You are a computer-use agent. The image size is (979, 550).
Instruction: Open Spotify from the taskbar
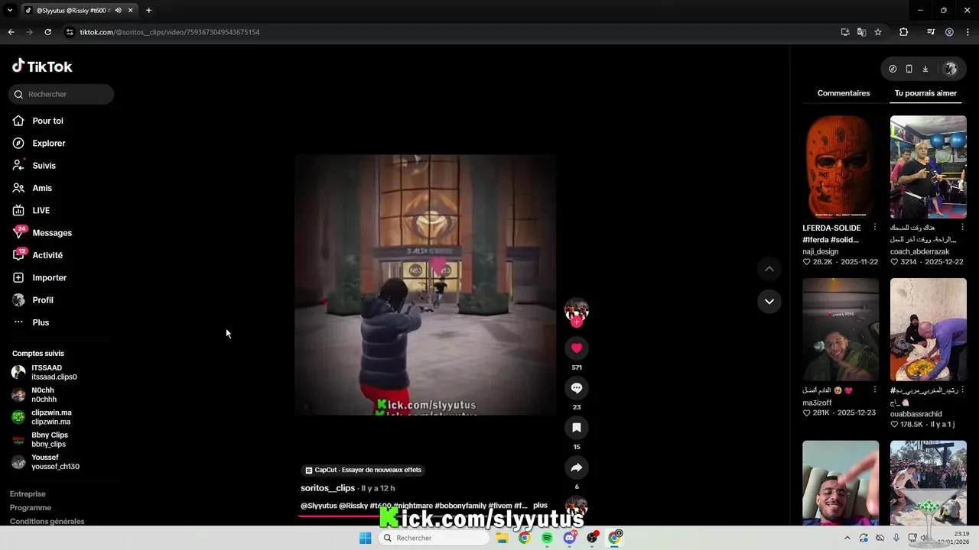[547, 538]
